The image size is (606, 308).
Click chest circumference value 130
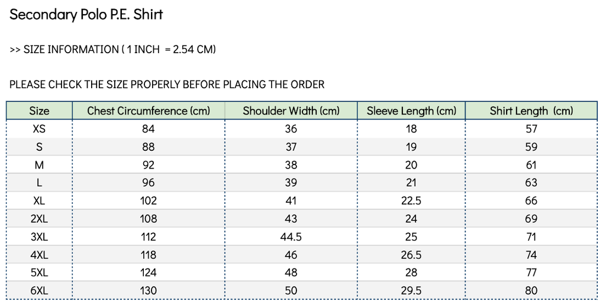(149, 290)
